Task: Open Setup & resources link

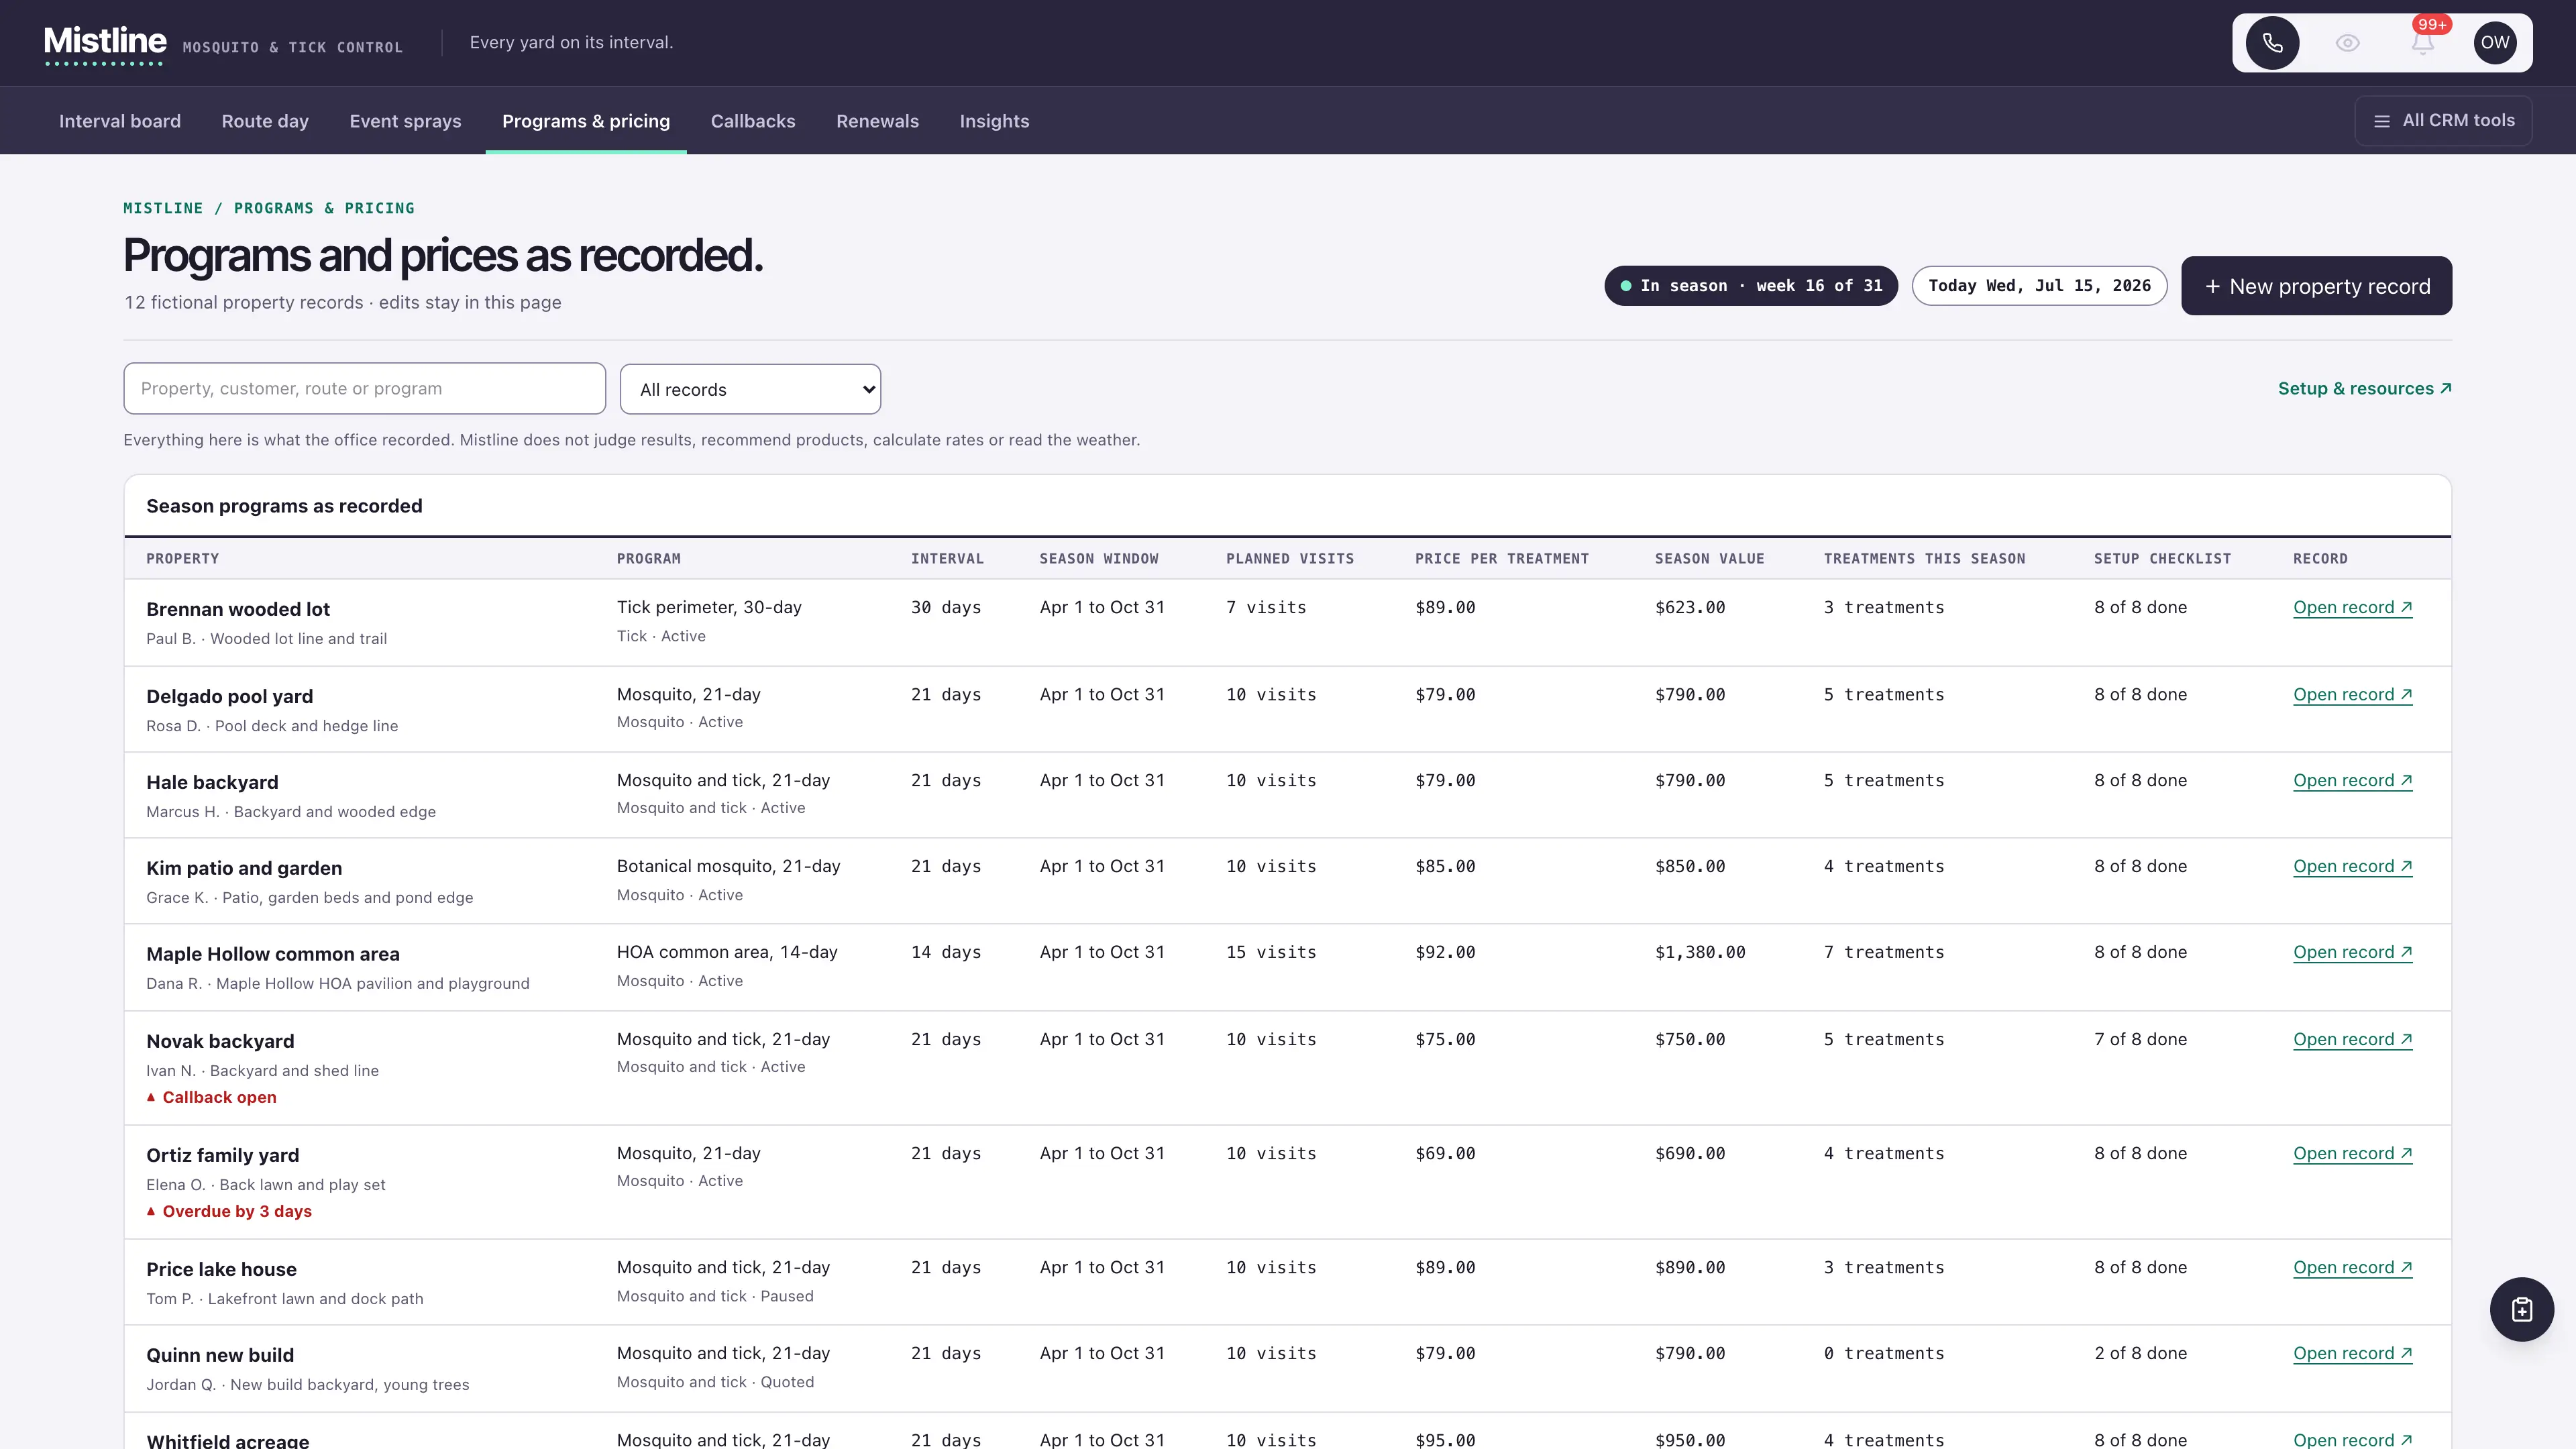Action: click(x=2364, y=388)
